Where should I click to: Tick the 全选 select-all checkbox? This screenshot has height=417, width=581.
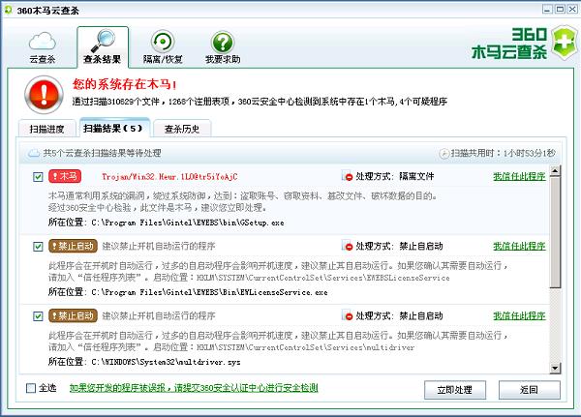pos(31,388)
